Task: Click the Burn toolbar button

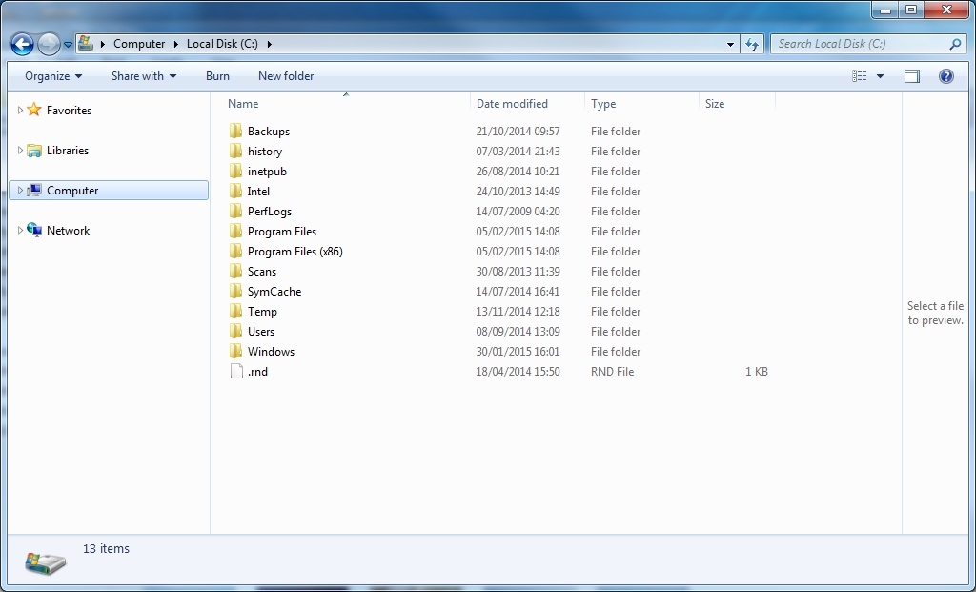Action: tap(217, 76)
